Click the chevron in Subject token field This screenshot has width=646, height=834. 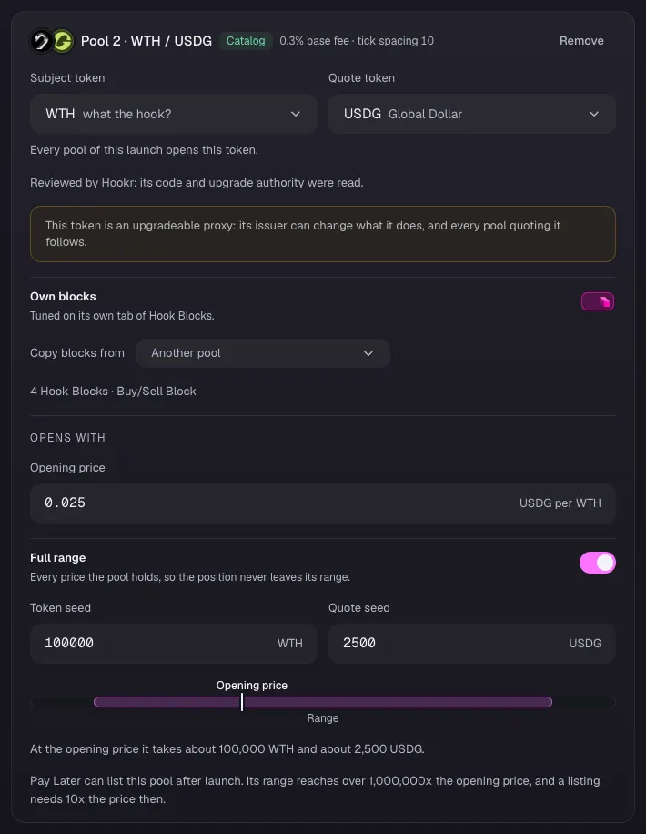pos(296,114)
